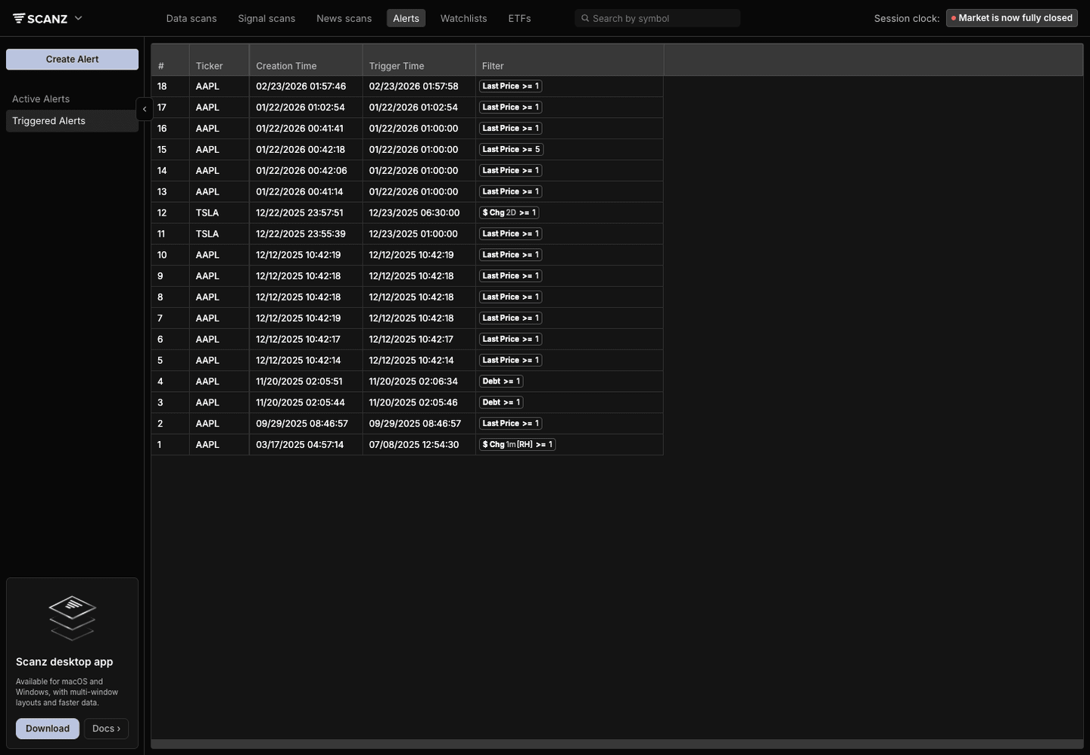Open the Docs link
The height and width of the screenshot is (755, 1090).
point(106,729)
